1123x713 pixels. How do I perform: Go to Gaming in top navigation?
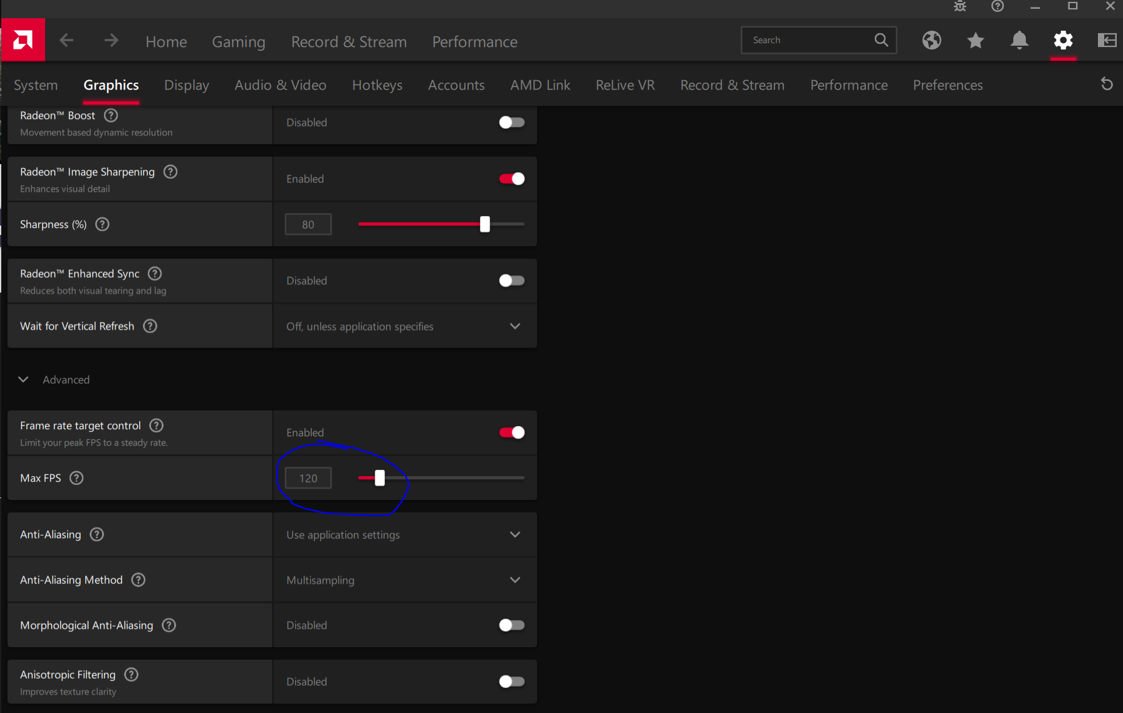(x=238, y=42)
